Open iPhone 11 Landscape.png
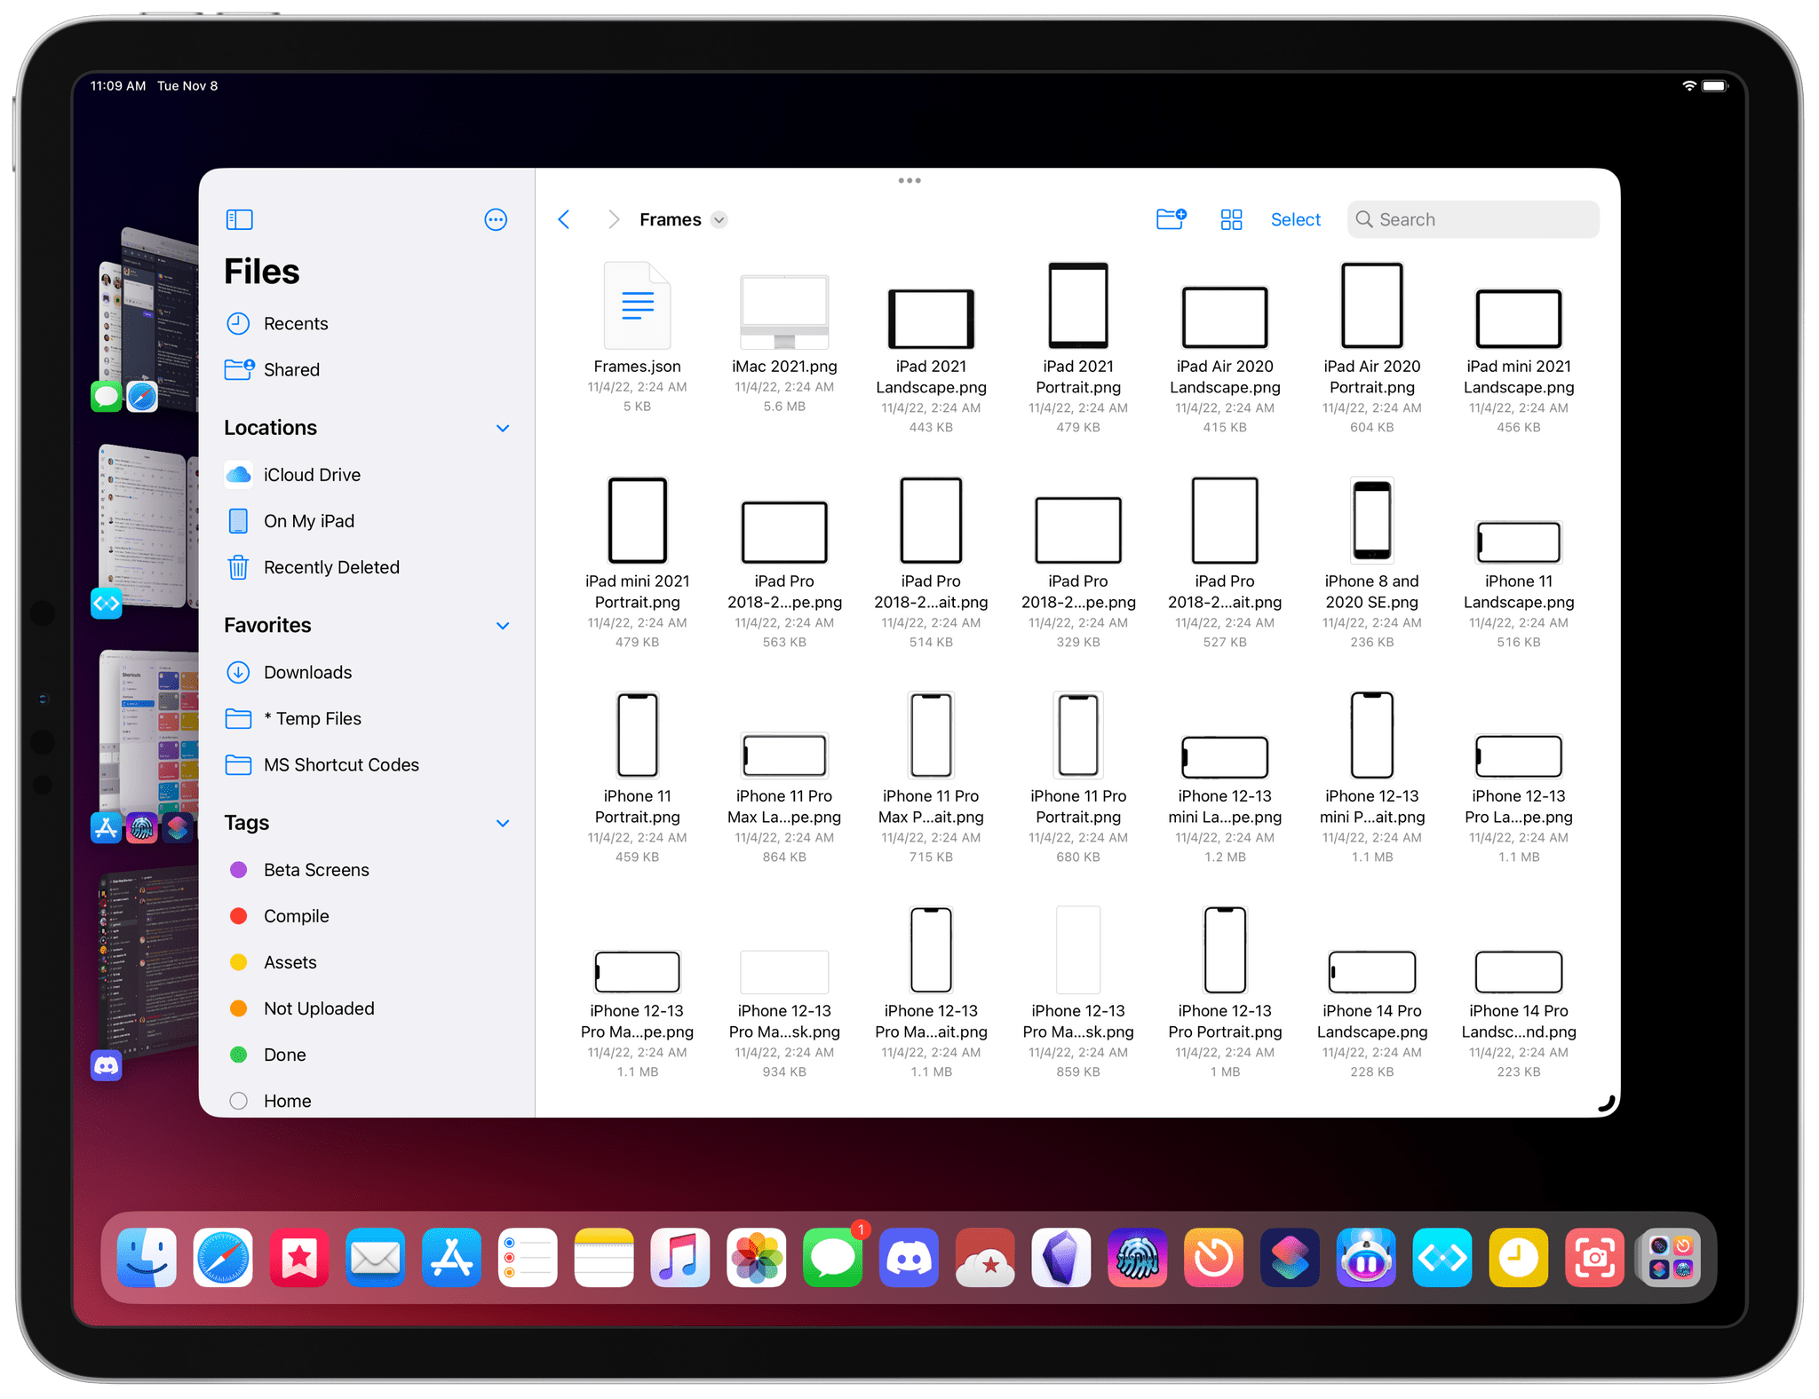This screenshot has height=1399, width=1819. coord(1518,542)
